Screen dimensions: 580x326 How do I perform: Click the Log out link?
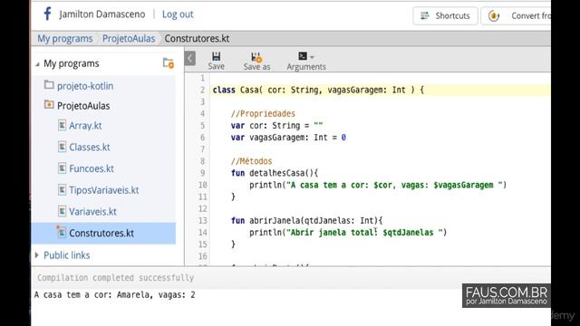tap(178, 14)
